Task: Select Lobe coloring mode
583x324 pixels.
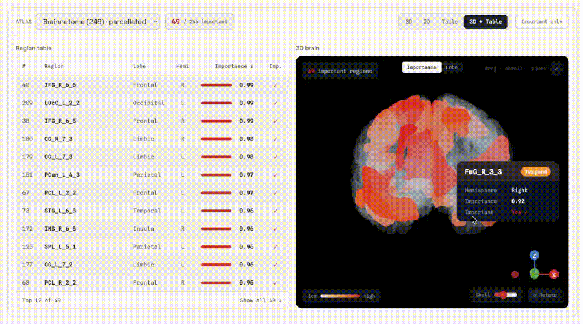Action: click(x=451, y=67)
